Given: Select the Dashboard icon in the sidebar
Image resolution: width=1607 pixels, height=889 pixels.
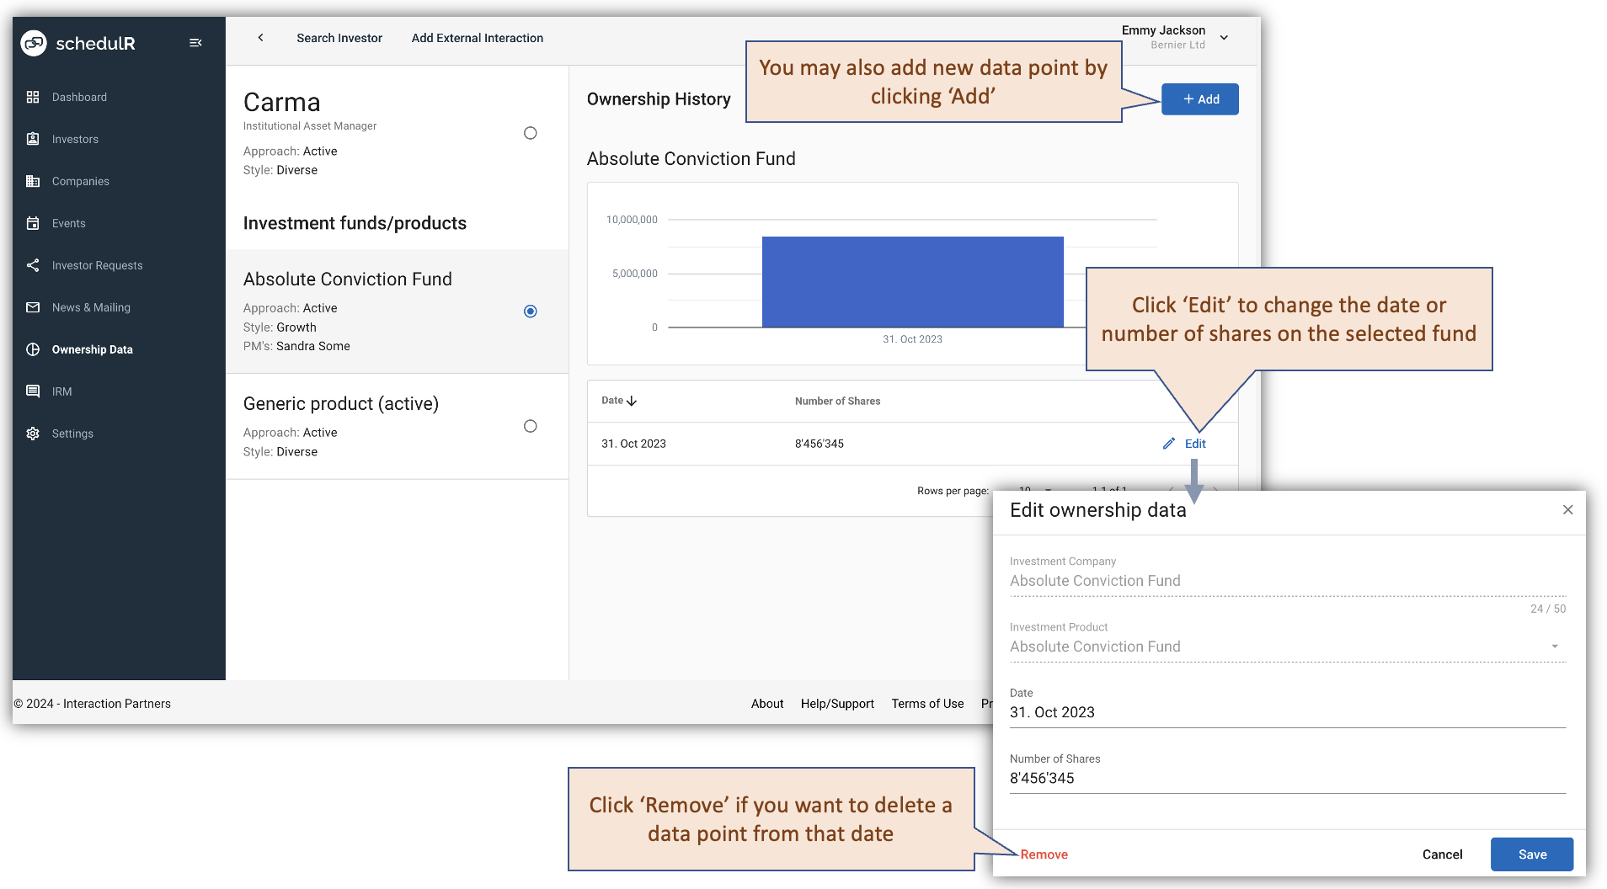Looking at the screenshot, I should coord(33,97).
